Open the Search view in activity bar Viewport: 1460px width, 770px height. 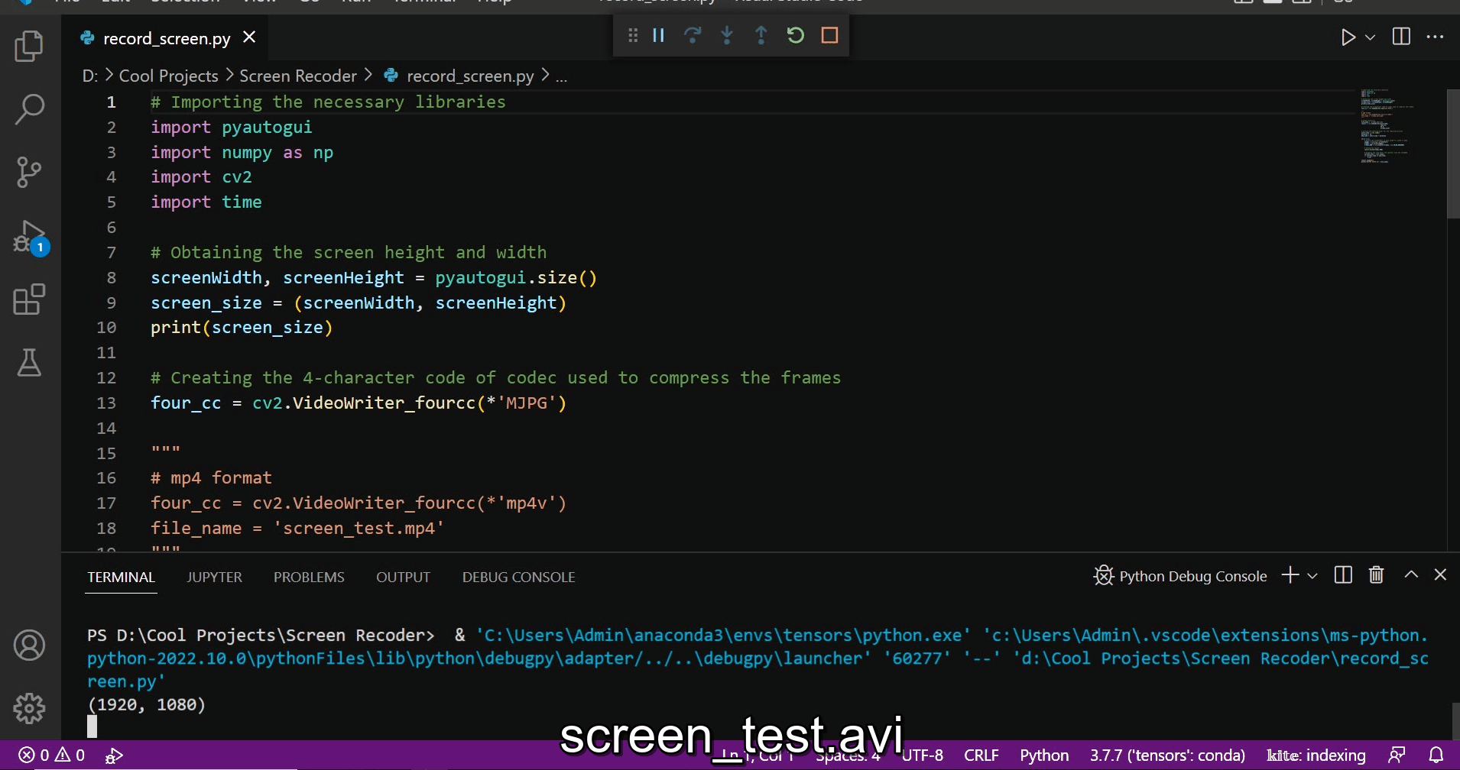click(x=29, y=109)
